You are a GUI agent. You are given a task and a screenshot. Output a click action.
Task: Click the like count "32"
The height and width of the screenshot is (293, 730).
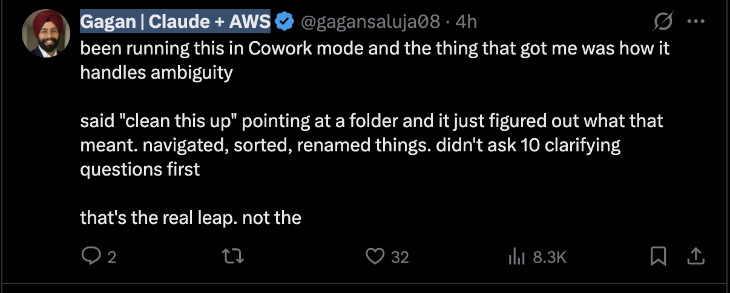coord(400,257)
